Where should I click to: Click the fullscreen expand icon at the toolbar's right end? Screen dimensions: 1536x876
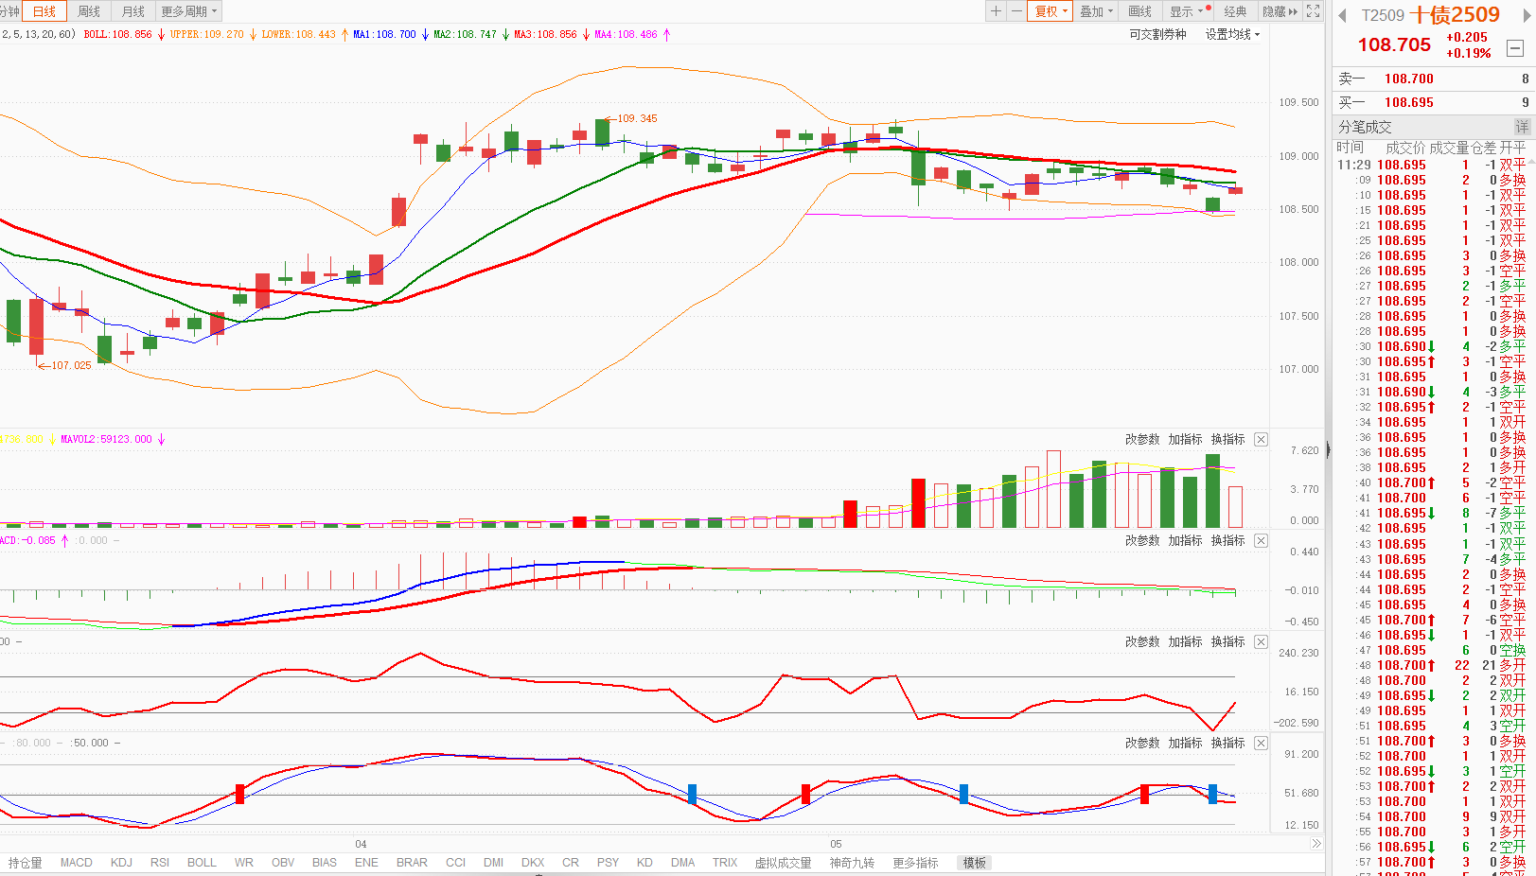tap(1313, 11)
